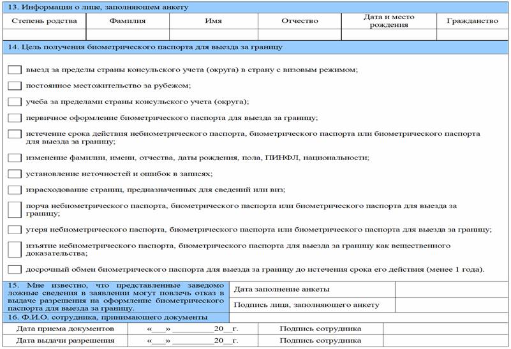Click the empty cell below Фамилия

tap(128, 34)
